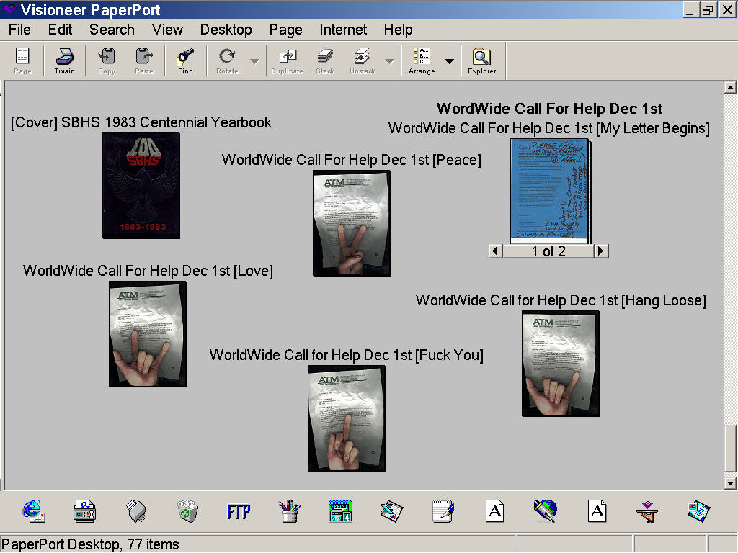Open the Help menu
This screenshot has width=738, height=553.
(x=398, y=30)
